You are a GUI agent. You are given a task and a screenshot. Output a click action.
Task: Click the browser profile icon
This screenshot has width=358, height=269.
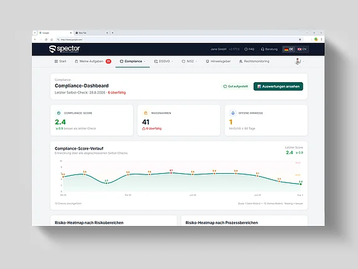(316, 39)
